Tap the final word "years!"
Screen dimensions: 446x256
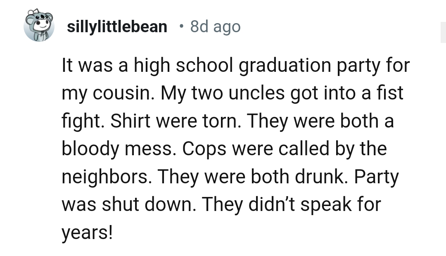(x=87, y=232)
